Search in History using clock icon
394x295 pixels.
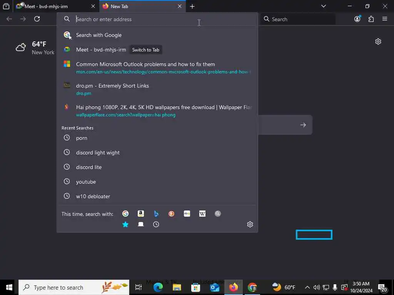156,224
